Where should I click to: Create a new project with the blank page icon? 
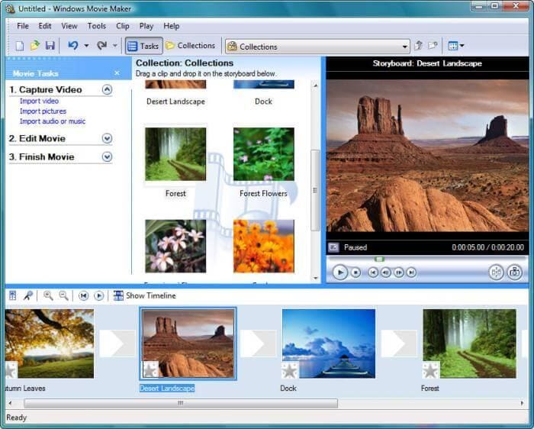[19, 46]
